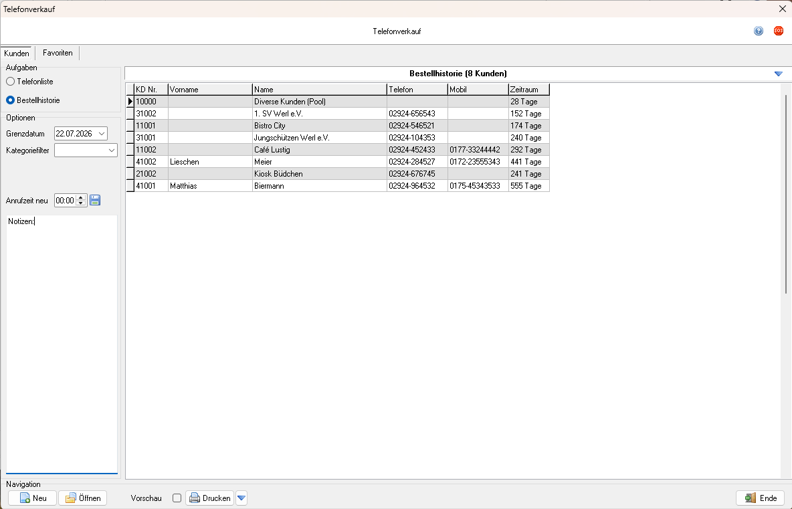The image size is (792, 509).
Task: Select Jungschützen Werl e.V. row
Action: click(337, 137)
